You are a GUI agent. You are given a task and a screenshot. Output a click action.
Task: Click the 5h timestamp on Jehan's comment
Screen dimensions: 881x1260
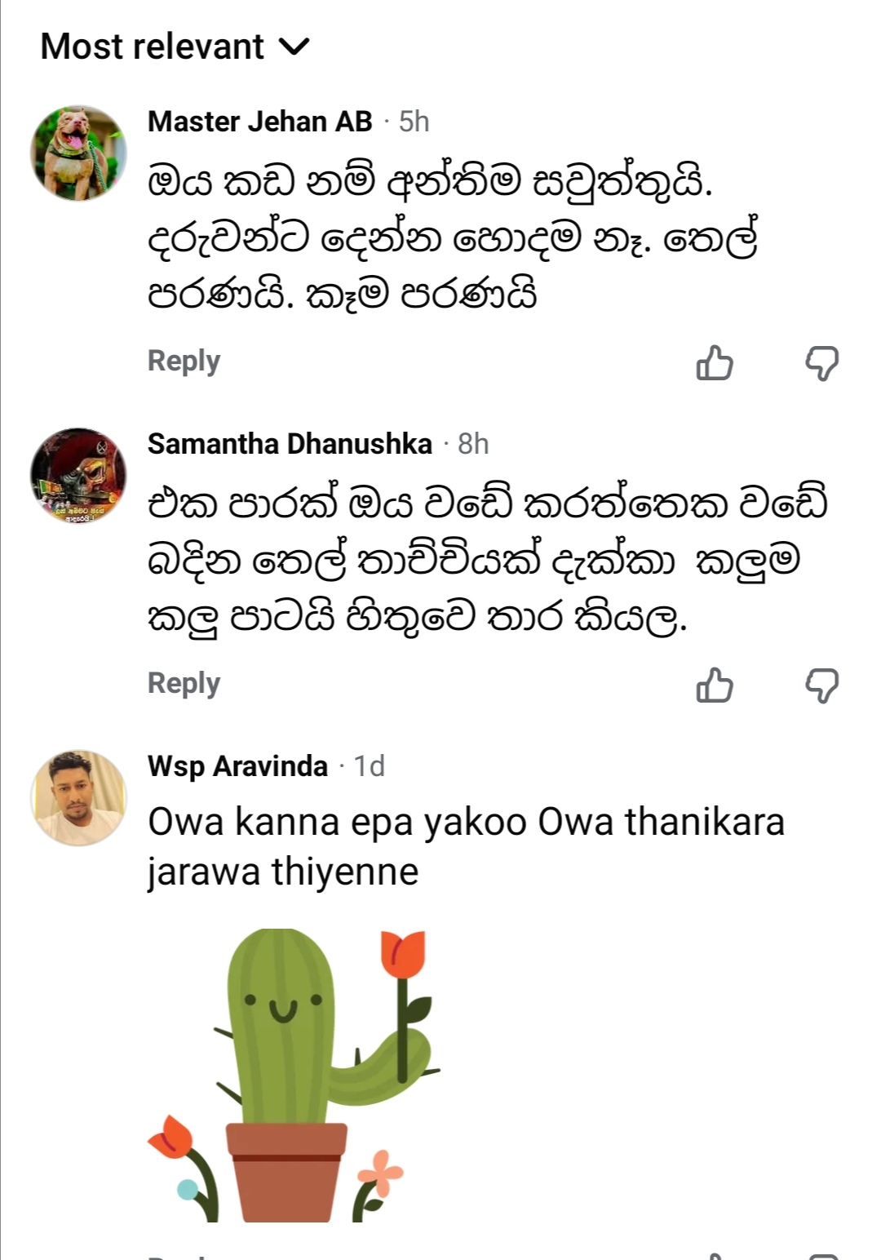(414, 122)
